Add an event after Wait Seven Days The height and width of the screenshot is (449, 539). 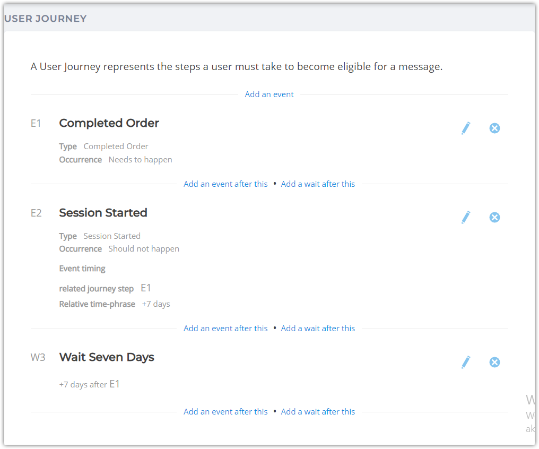(225, 411)
